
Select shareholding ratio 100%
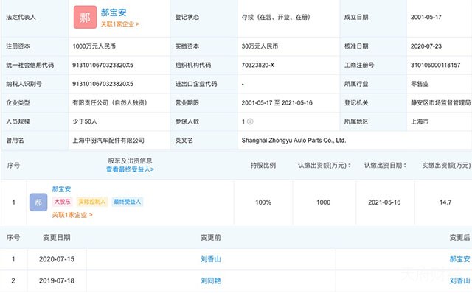pos(263,202)
